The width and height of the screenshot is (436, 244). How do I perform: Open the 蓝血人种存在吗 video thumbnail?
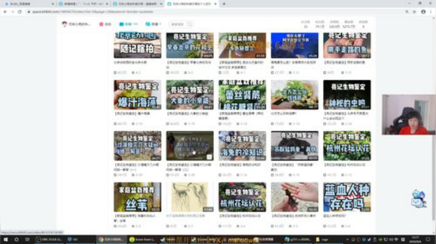tap(347, 197)
